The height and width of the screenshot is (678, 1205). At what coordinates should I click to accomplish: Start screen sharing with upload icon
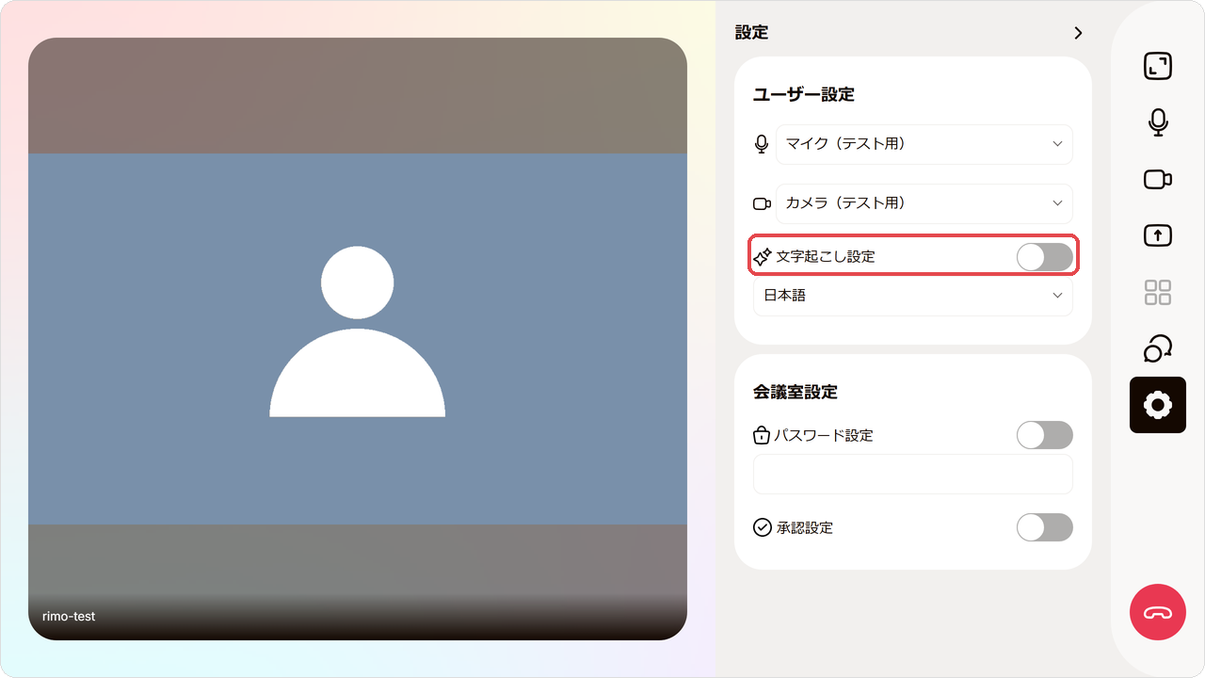pos(1158,235)
